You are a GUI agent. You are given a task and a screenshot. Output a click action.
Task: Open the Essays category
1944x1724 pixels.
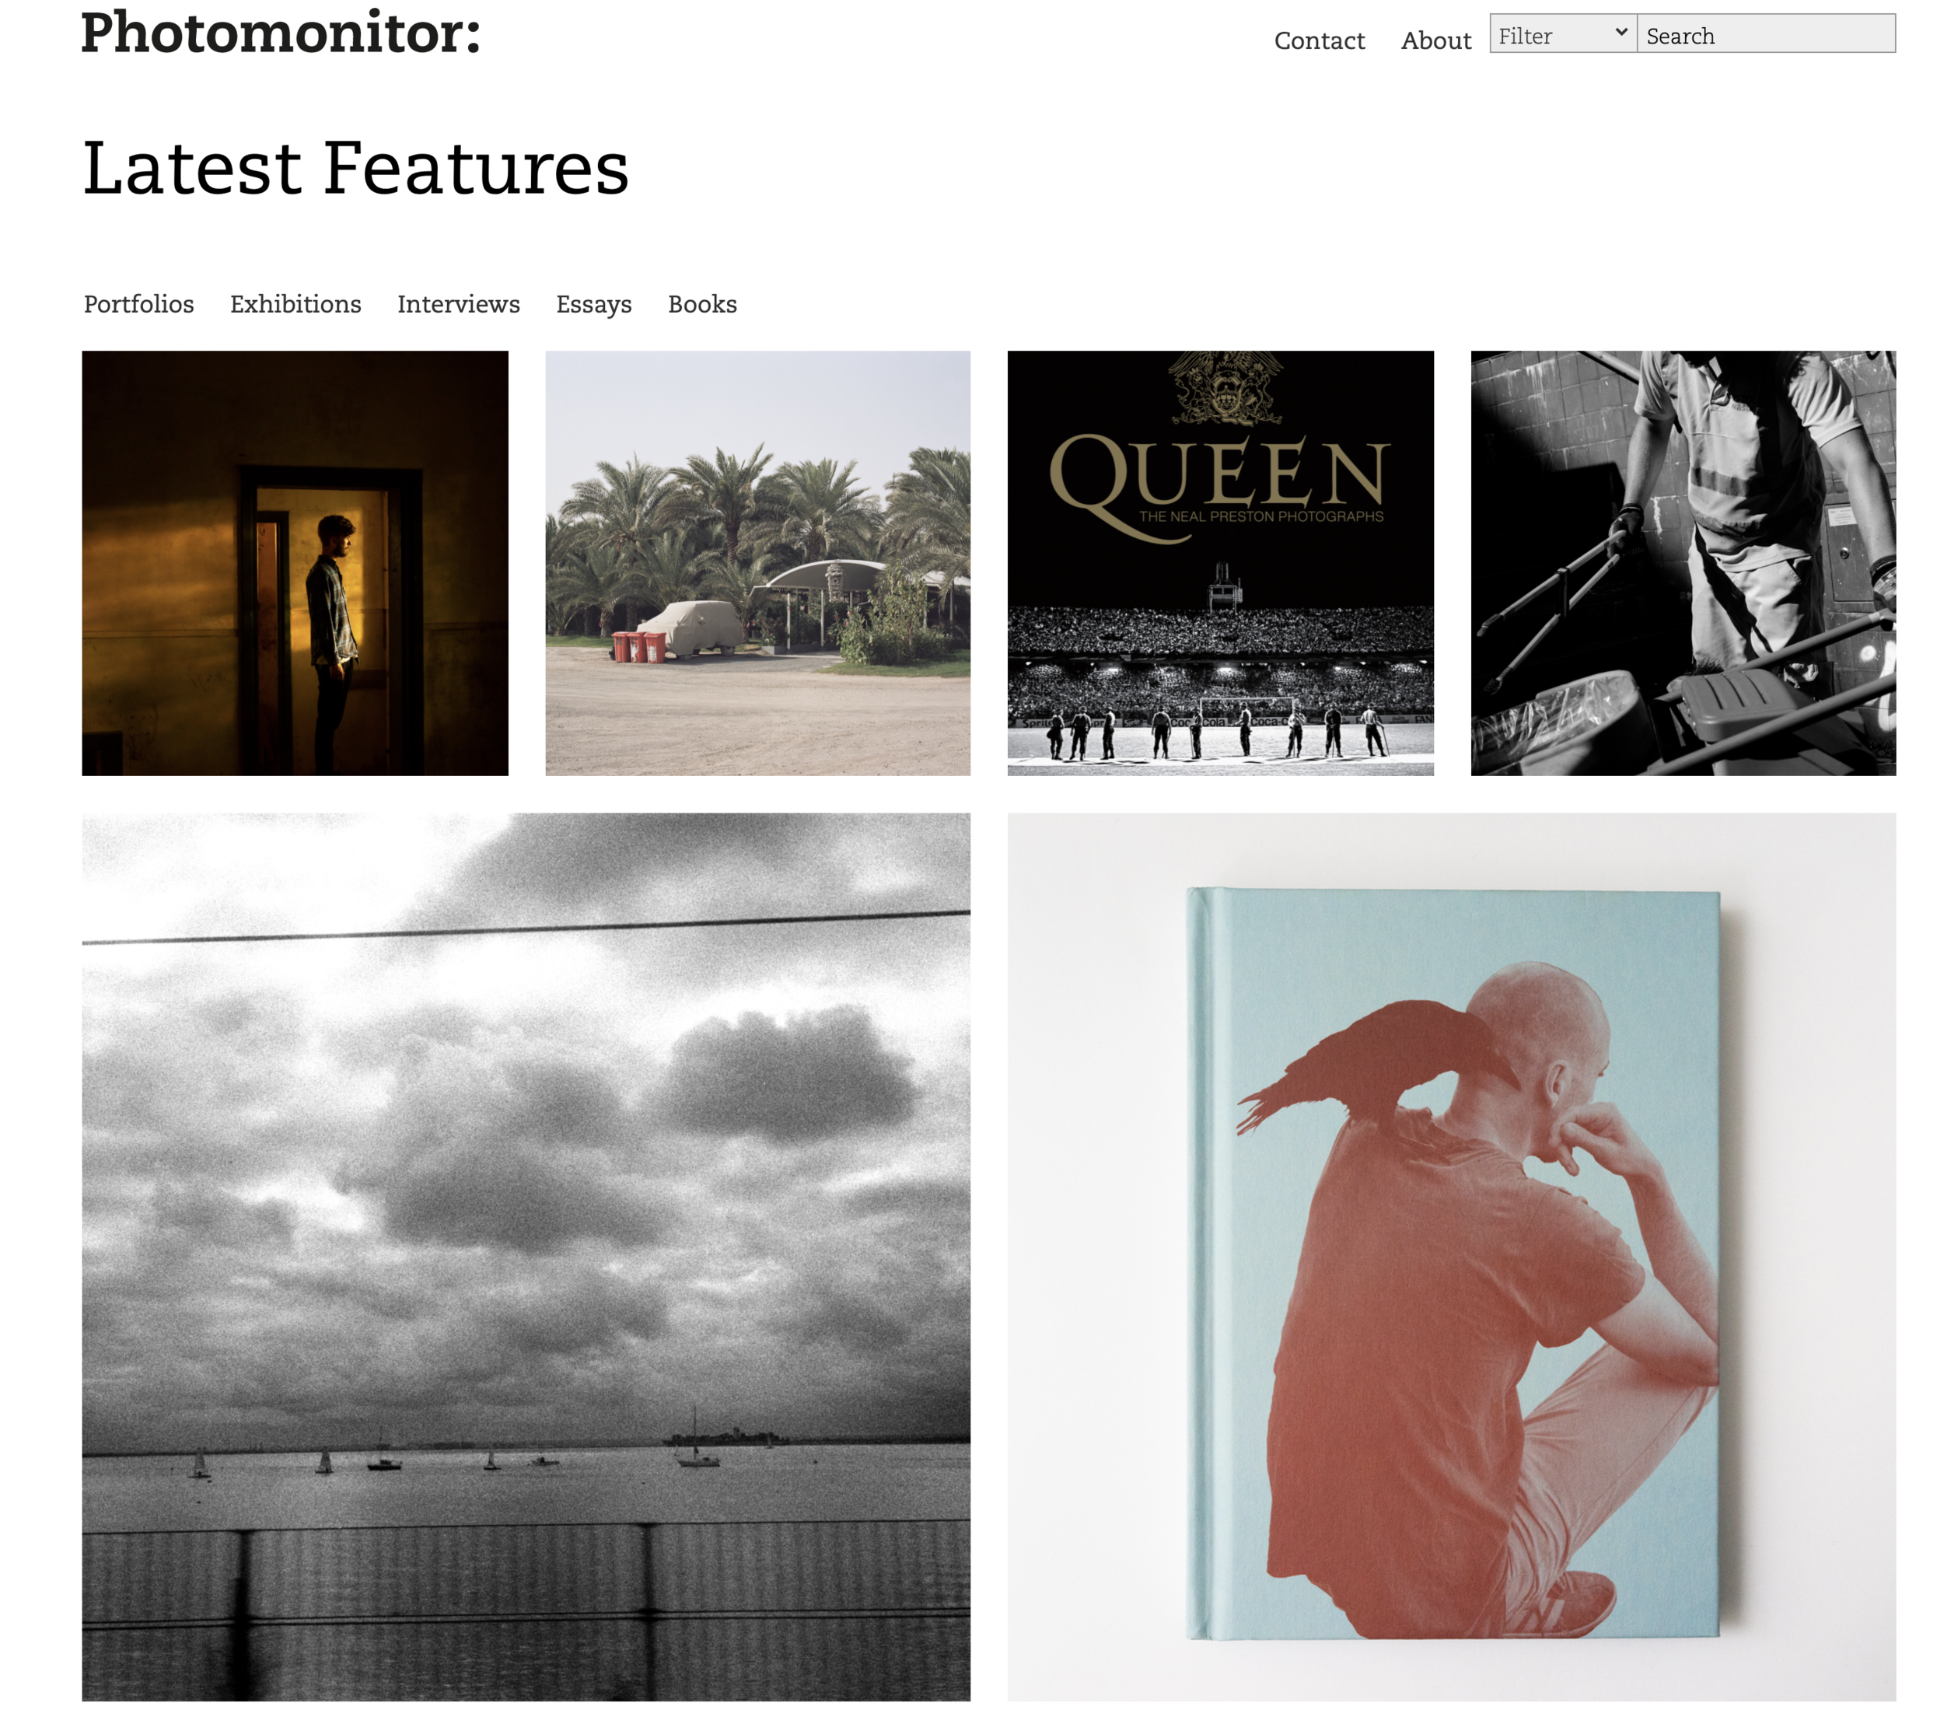(593, 304)
